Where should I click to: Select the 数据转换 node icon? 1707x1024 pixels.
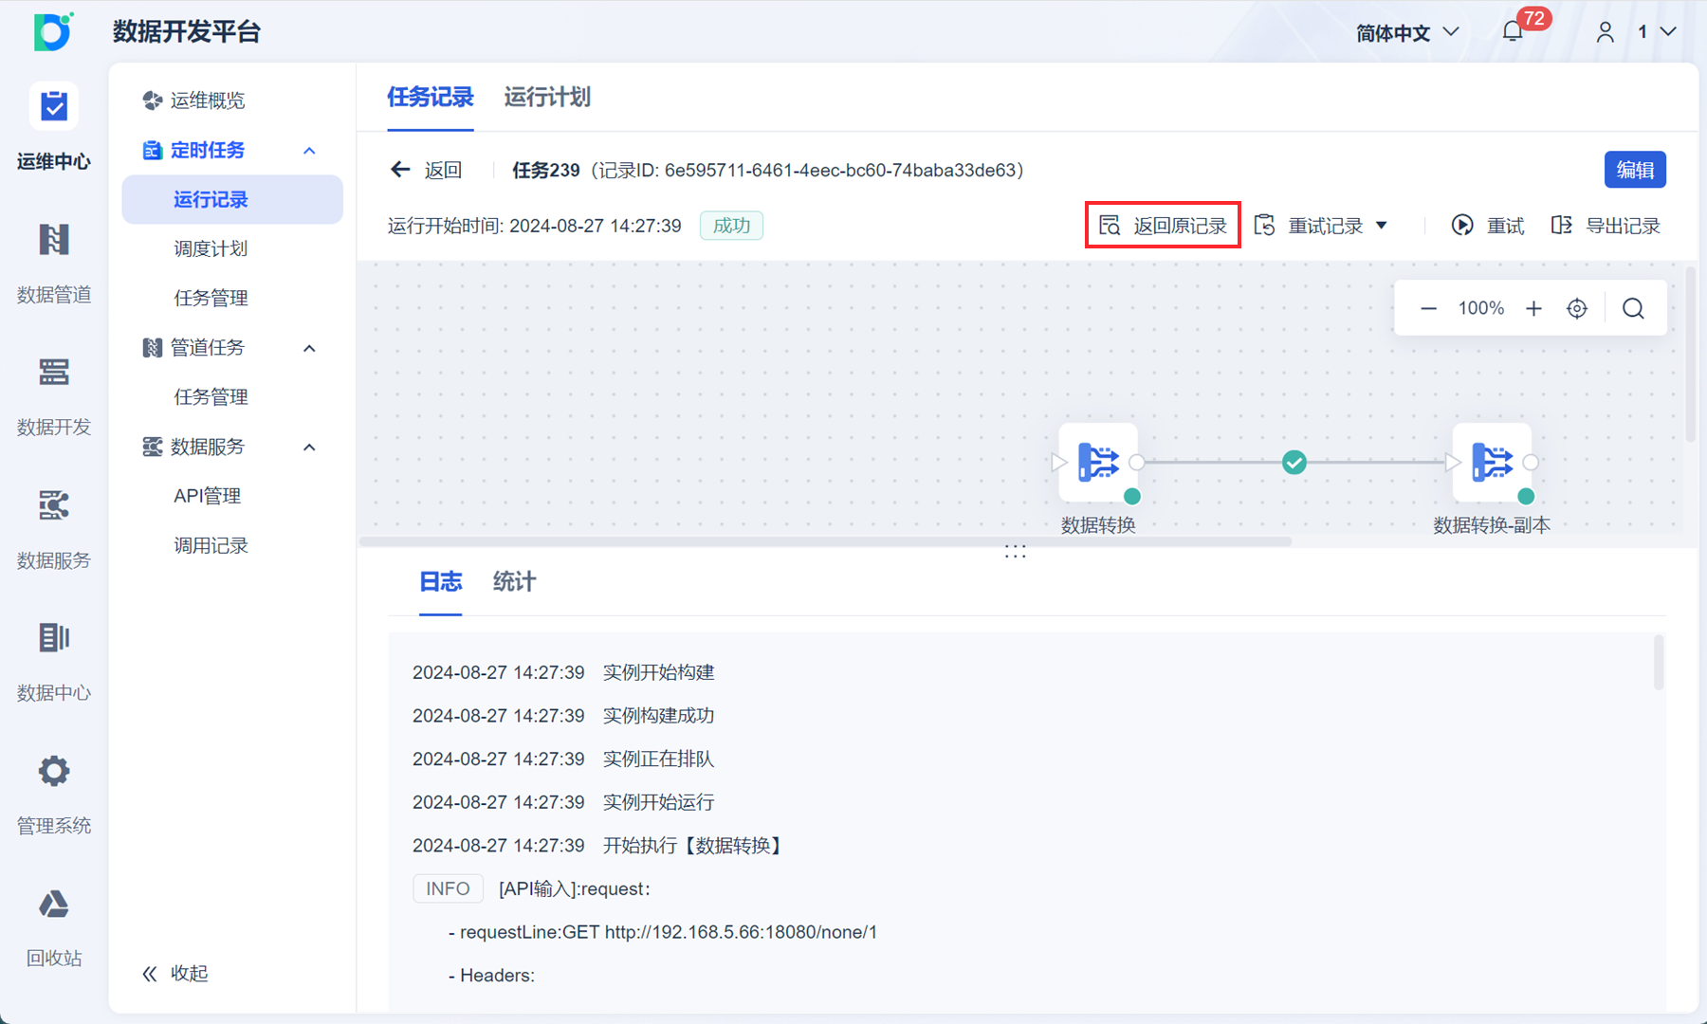[1098, 463]
